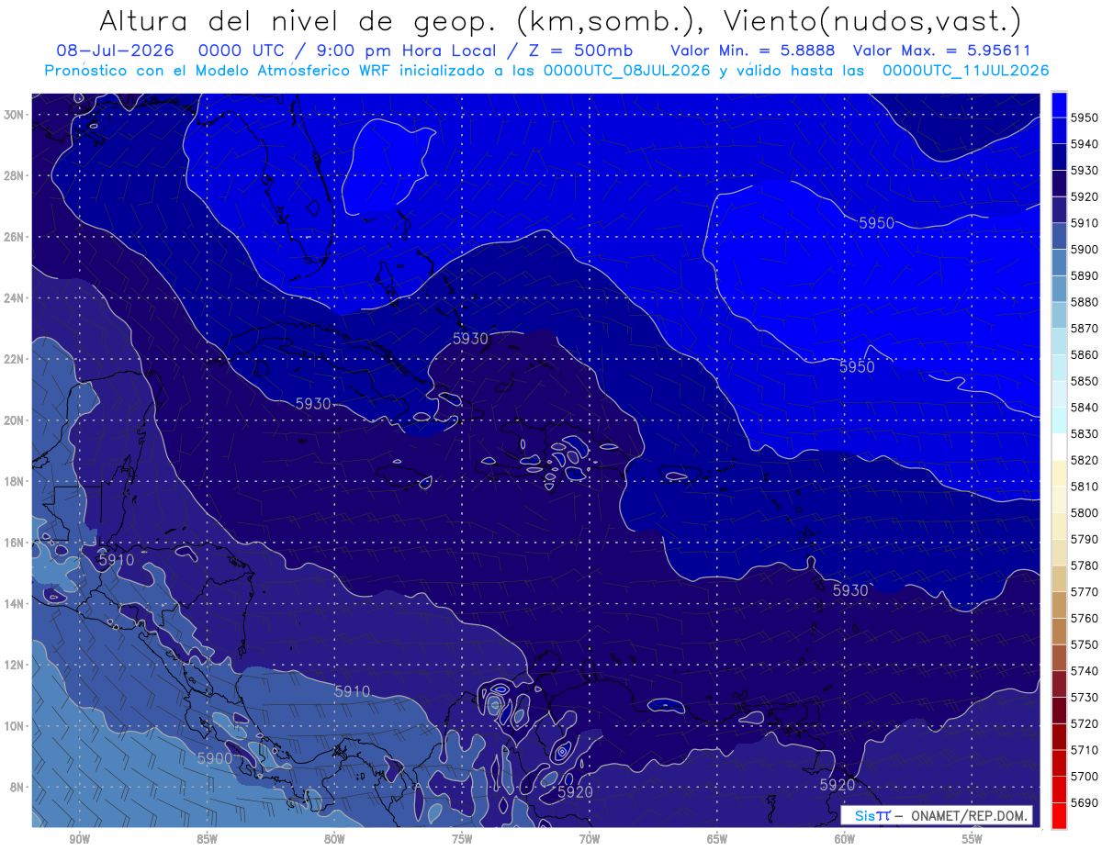
Task: Click the 10N latitude axis label
Action: 15,726
